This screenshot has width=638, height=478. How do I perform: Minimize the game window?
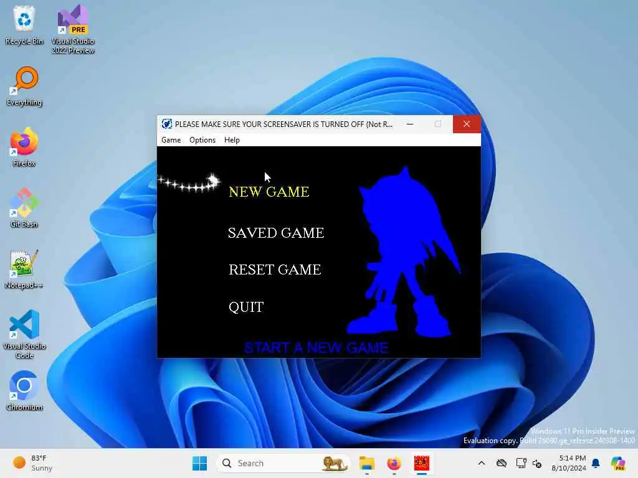(x=410, y=124)
